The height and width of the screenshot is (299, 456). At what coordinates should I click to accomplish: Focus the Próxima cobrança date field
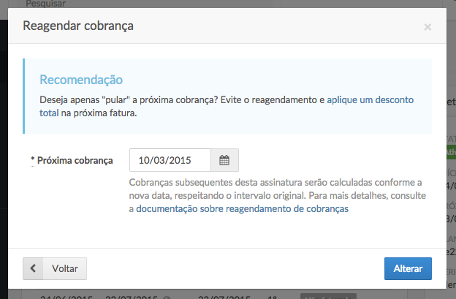coord(170,160)
